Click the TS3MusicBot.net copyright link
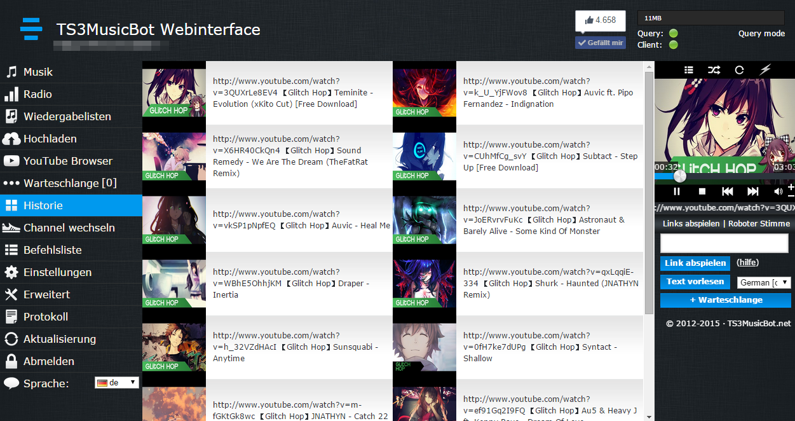 759,324
